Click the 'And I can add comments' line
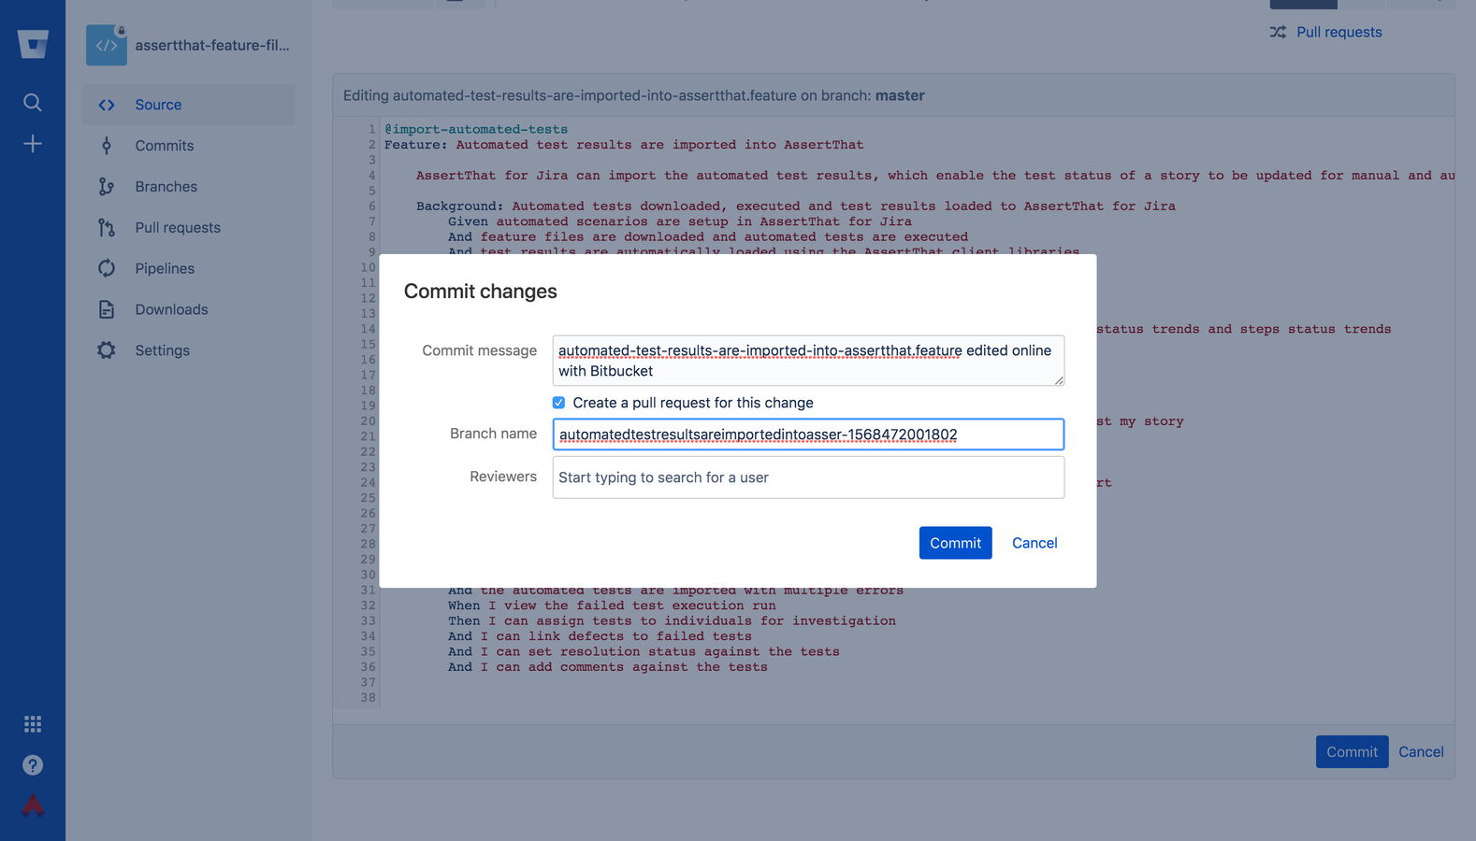This screenshot has width=1476, height=841. [x=607, y=667]
